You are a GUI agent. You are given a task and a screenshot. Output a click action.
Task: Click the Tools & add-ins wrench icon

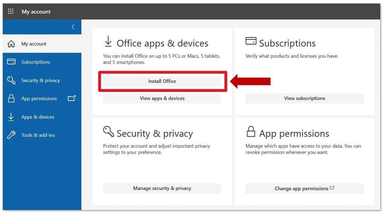click(11, 135)
